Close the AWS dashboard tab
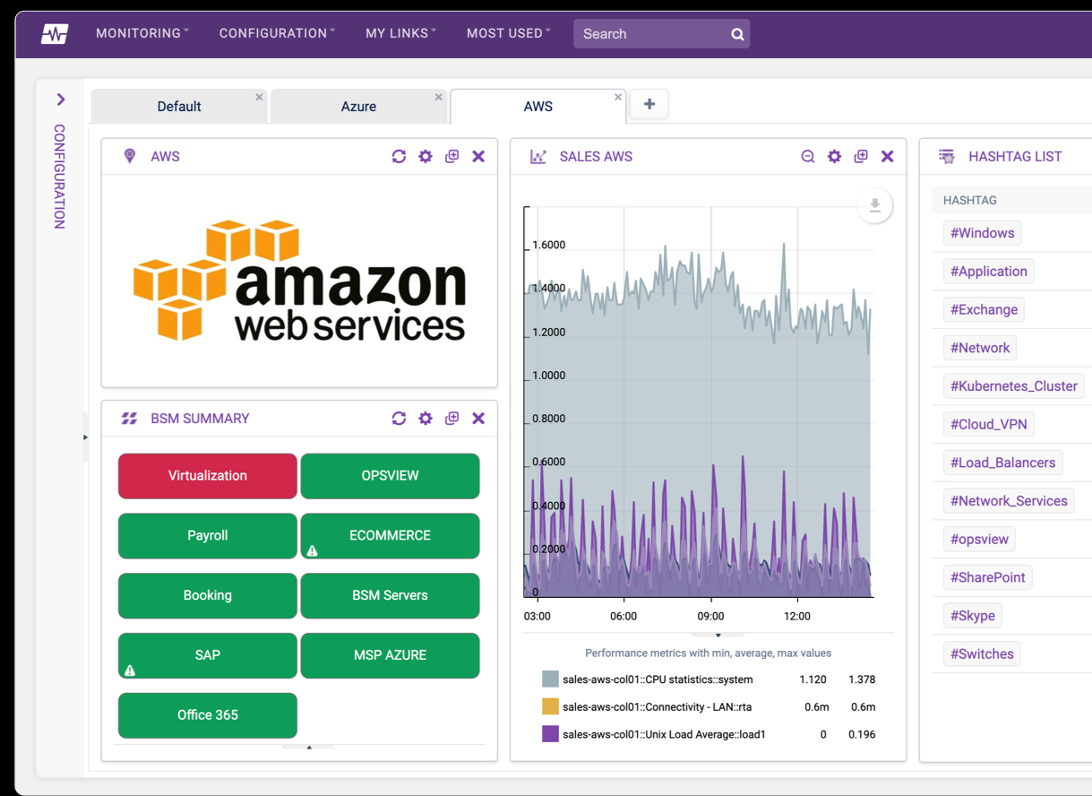The width and height of the screenshot is (1092, 796). pos(618,97)
